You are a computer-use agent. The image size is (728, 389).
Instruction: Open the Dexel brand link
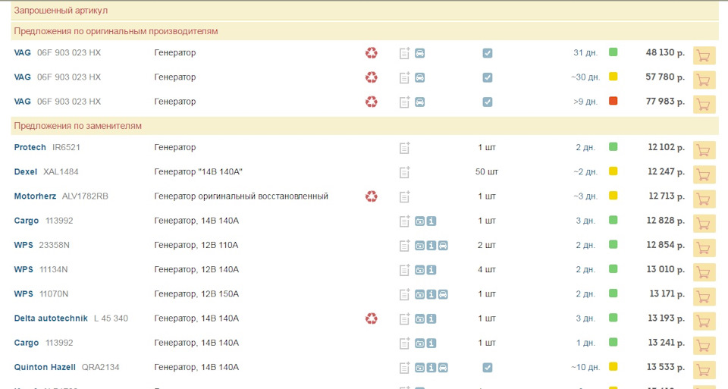tap(25, 172)
